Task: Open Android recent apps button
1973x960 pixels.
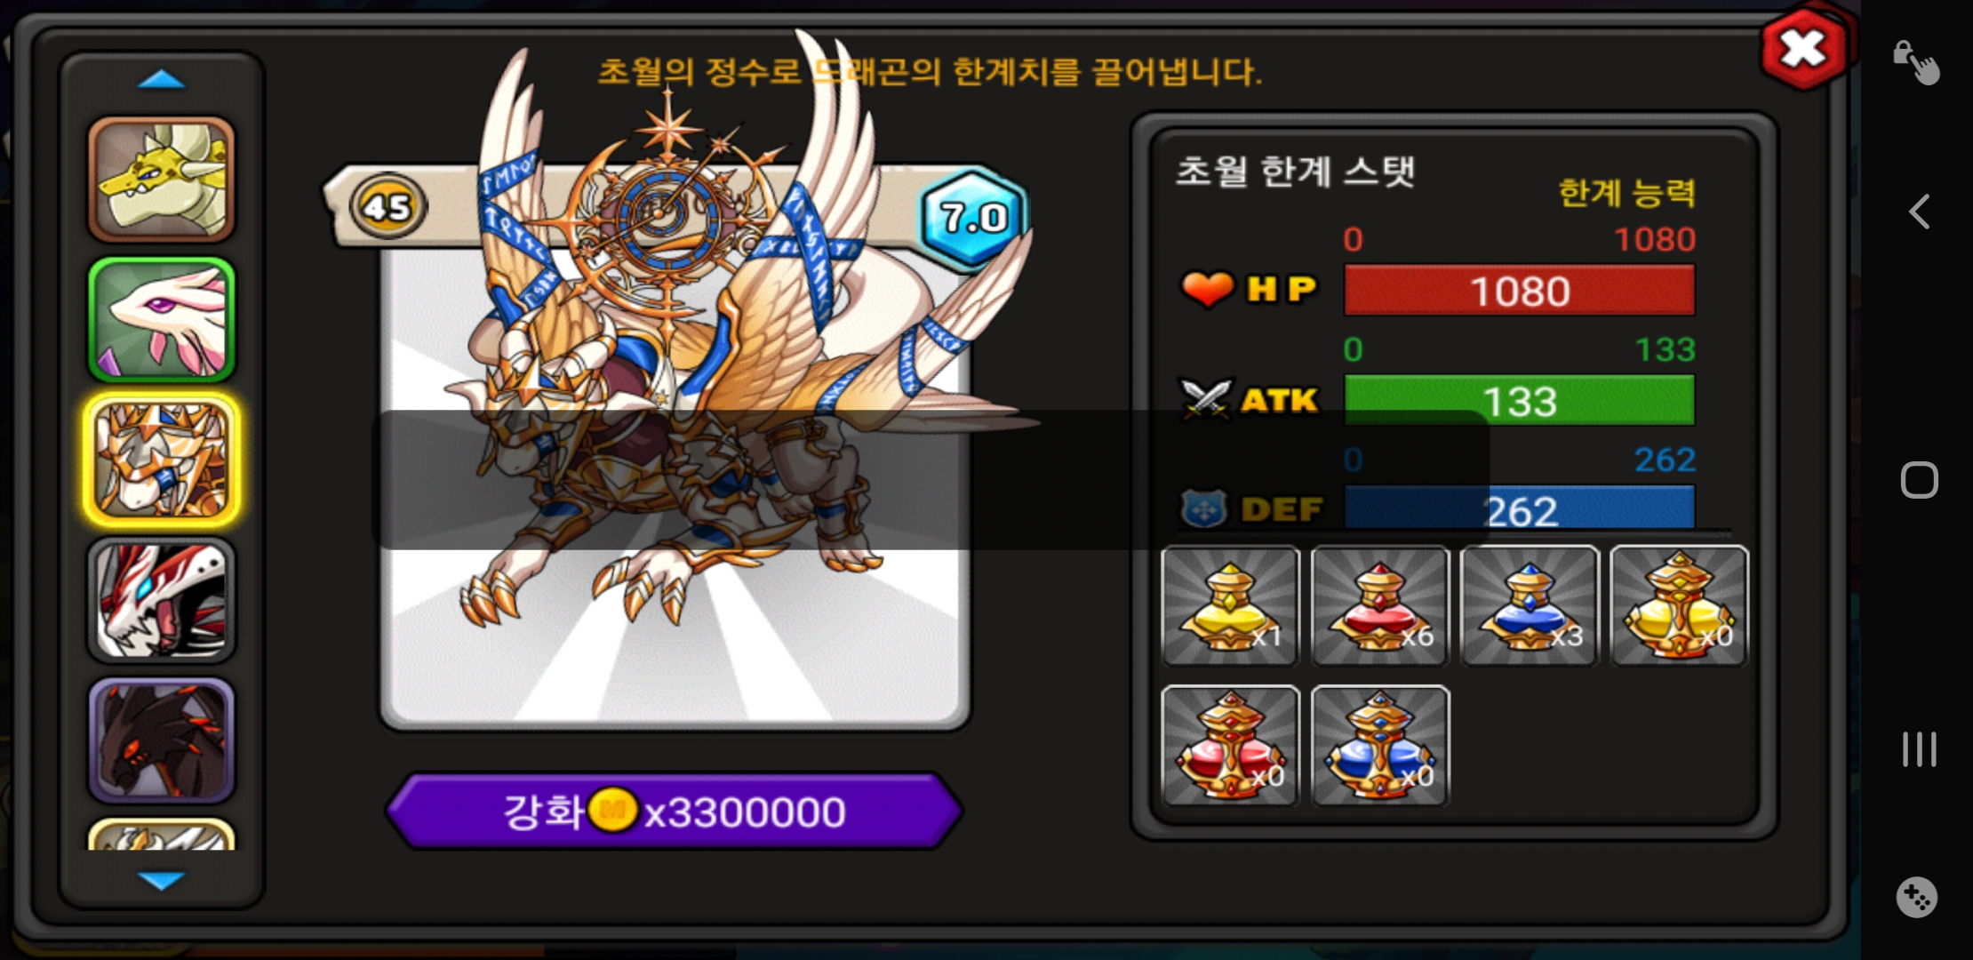Action: pyautogui.click(x=1920, y=749)
